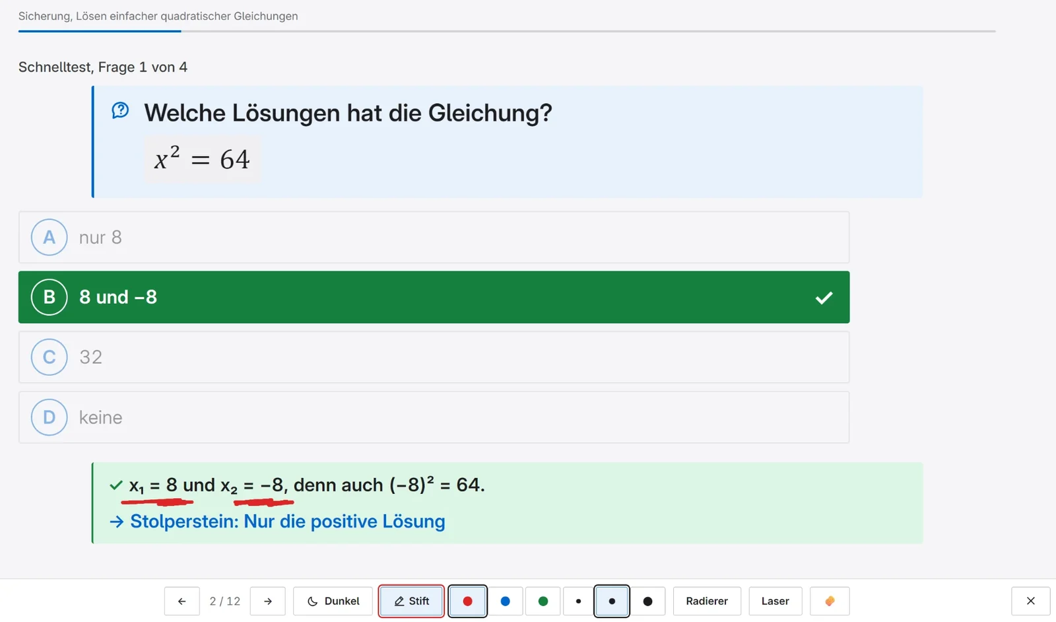The image size is (1056, 622).
Task: Select answer A nur 8
Action: [434, 237]
